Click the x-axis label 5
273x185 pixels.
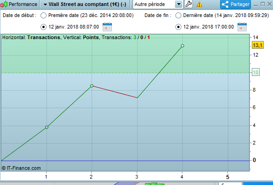[227, 177]
